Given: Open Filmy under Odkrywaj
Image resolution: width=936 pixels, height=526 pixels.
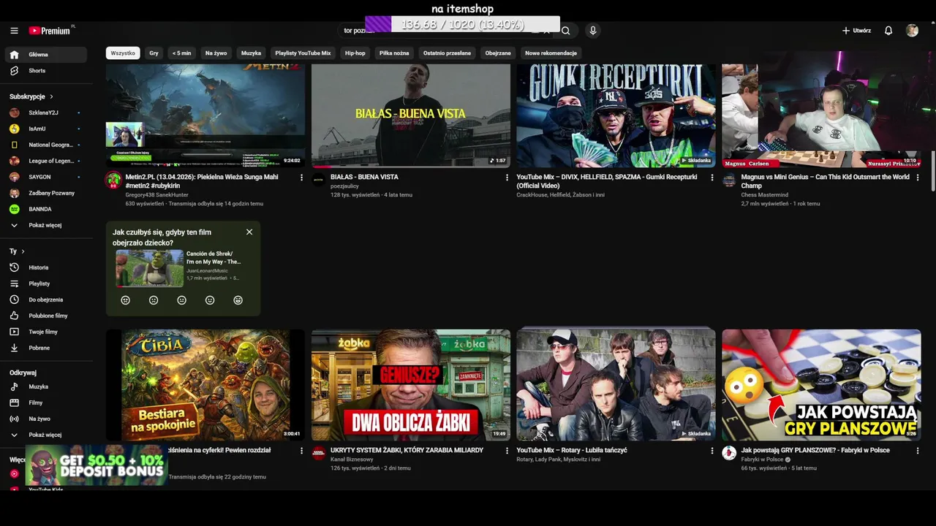Looking at the screenshot, I should (x=46, y=403).
